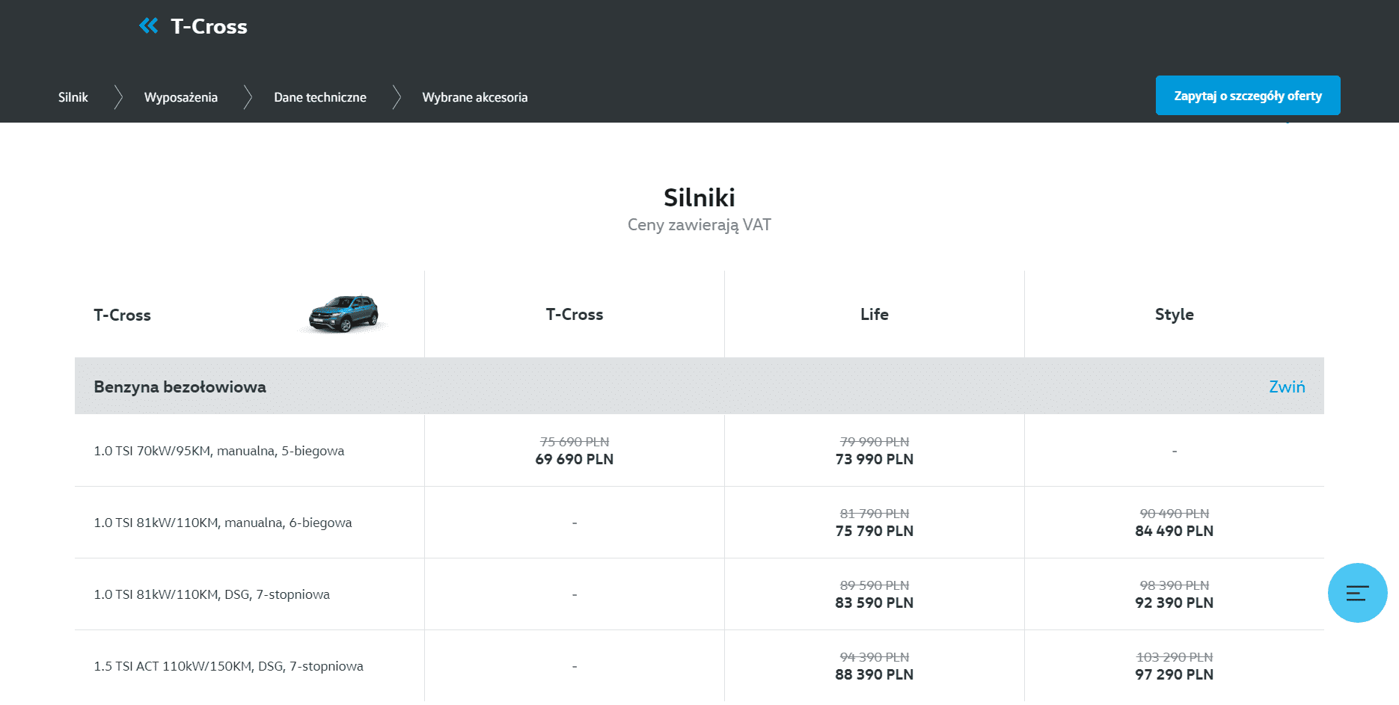
Task: Select the Life trim column header
Action: 875,314
